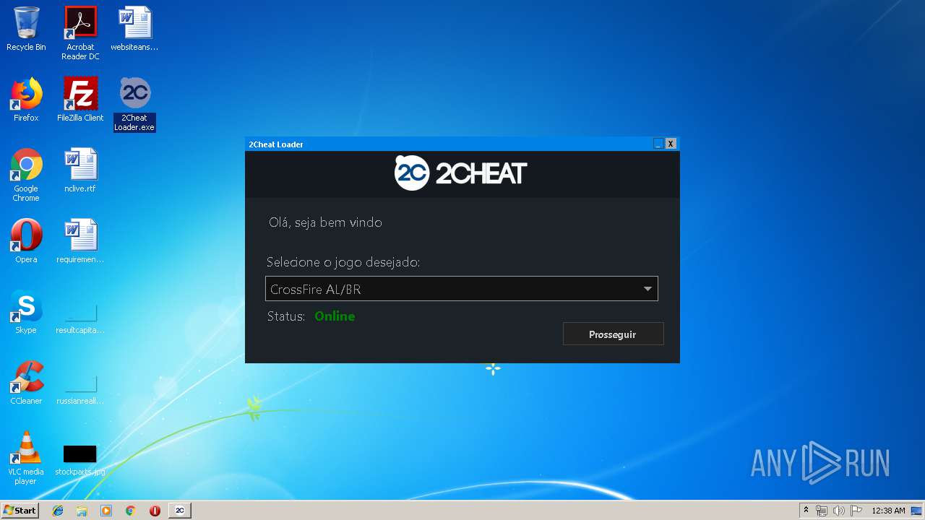The image size is (925, 520).
Task: Click the Prosseguir button
Action: (614, 334)
